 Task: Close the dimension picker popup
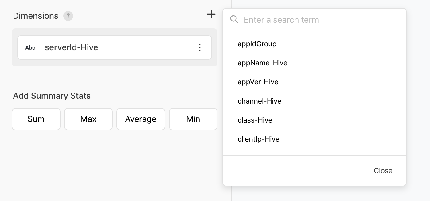[383, 171]
